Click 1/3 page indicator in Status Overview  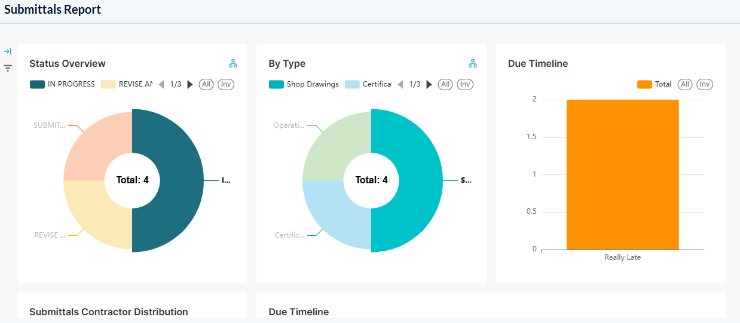pos(176,84)
